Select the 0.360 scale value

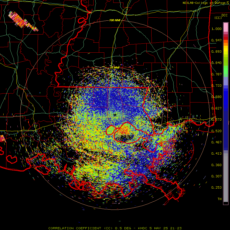point(216,165)
